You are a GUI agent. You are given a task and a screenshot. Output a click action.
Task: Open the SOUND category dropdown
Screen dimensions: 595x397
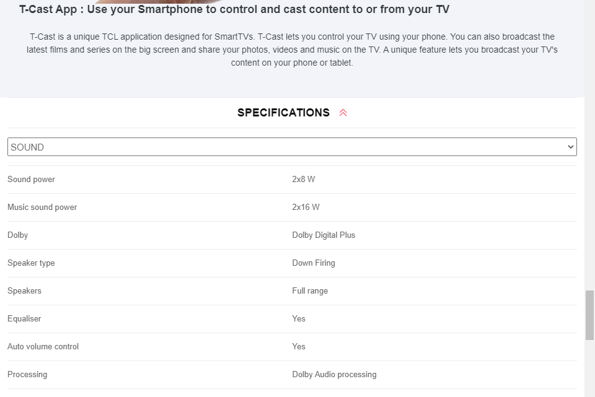(x=292, y=147)
